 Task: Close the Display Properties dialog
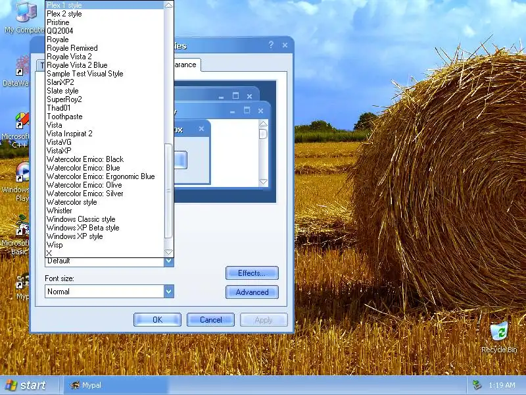(285, 45)
